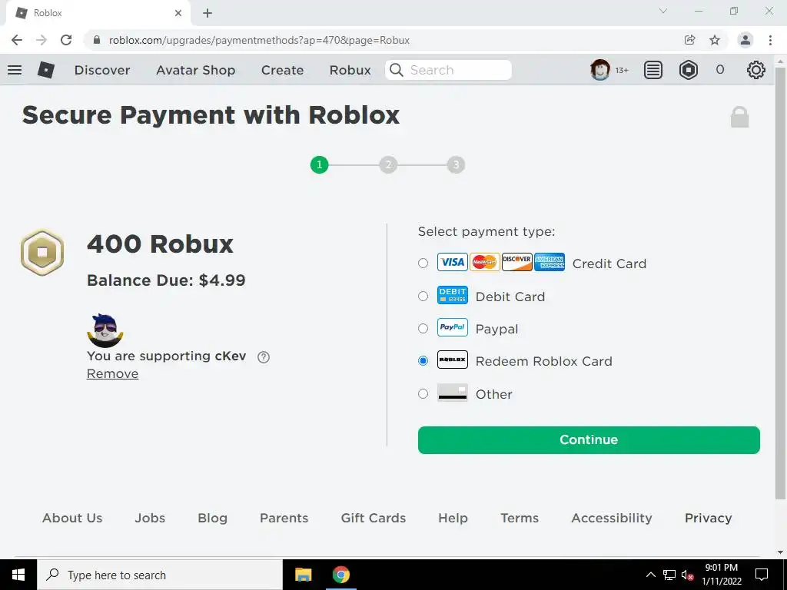
Task: Open the Gift Cards footer link
Action: point(374,518)
